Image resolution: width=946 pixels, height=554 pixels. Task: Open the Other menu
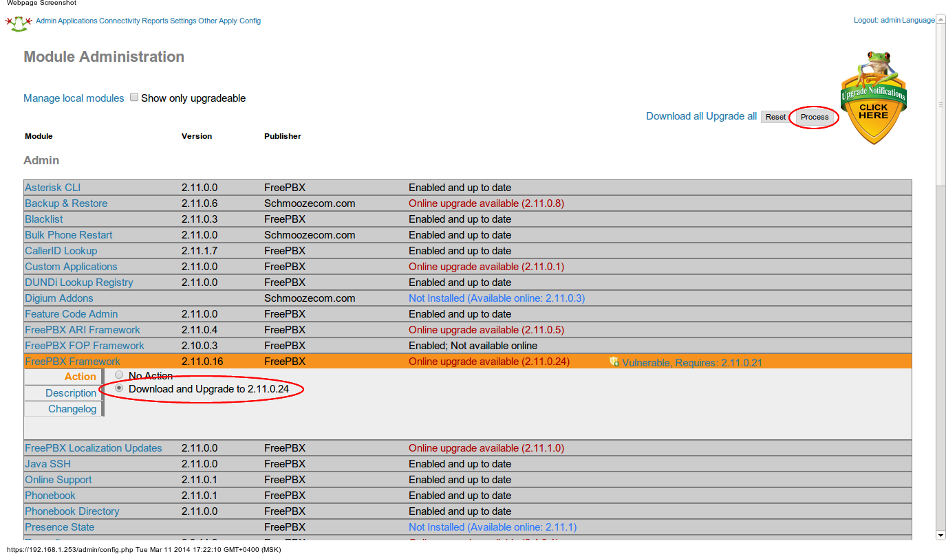[x=208, y=21]
